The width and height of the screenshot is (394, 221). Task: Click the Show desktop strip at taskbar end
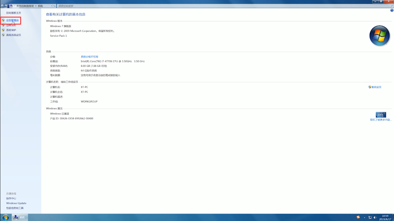coord(393,217)
